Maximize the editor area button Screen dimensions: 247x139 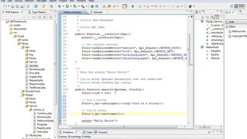pos(191,12)
